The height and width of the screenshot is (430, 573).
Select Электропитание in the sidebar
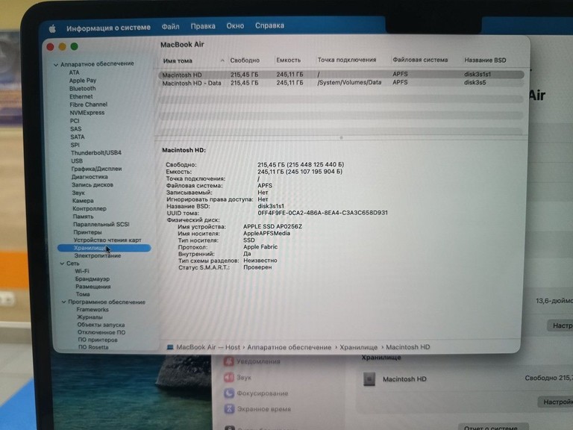[98, 256]
